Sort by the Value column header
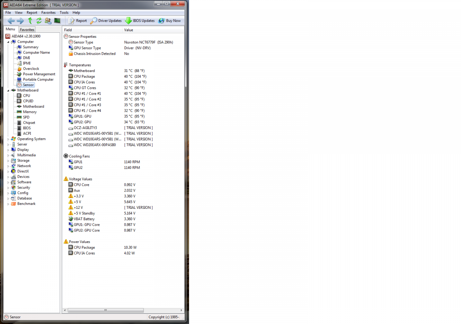 click(x=153, y=30)
